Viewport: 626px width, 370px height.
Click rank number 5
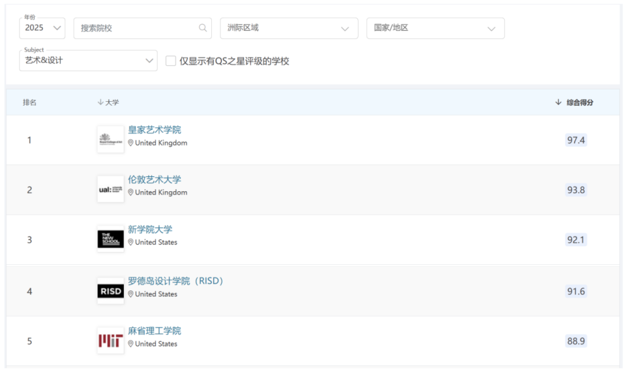click(29, 341)
